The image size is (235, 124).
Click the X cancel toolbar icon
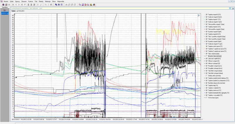click(38, 5)
